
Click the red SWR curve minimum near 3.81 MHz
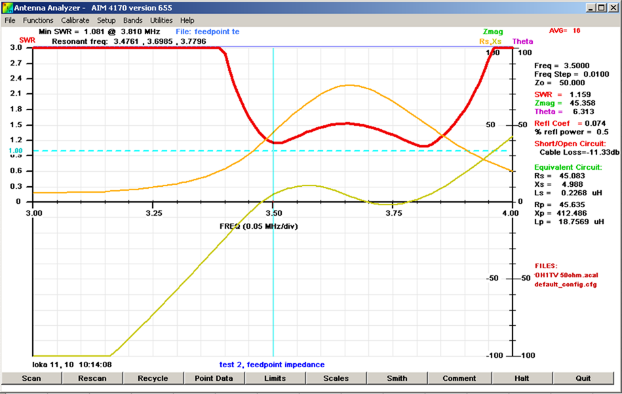point(424,146)
